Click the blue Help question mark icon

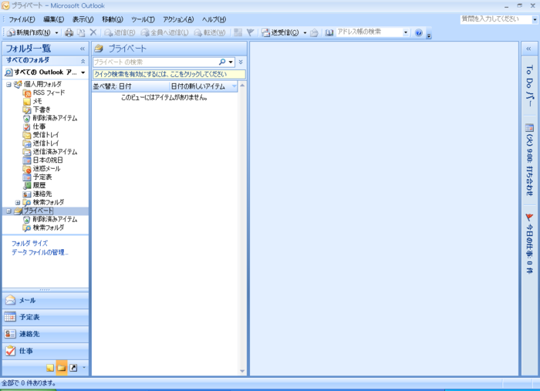(x=419, y=32)
